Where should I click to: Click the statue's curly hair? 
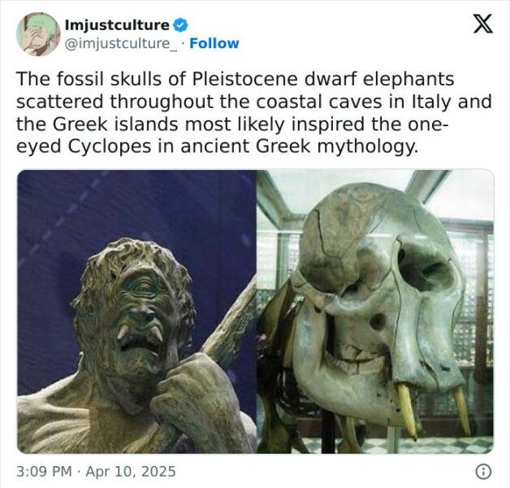[136, 257]
